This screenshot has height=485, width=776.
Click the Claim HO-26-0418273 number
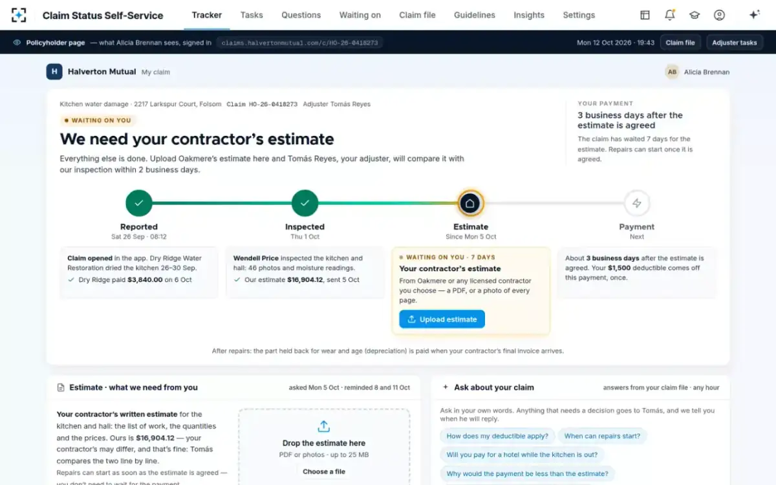[262, 104]
